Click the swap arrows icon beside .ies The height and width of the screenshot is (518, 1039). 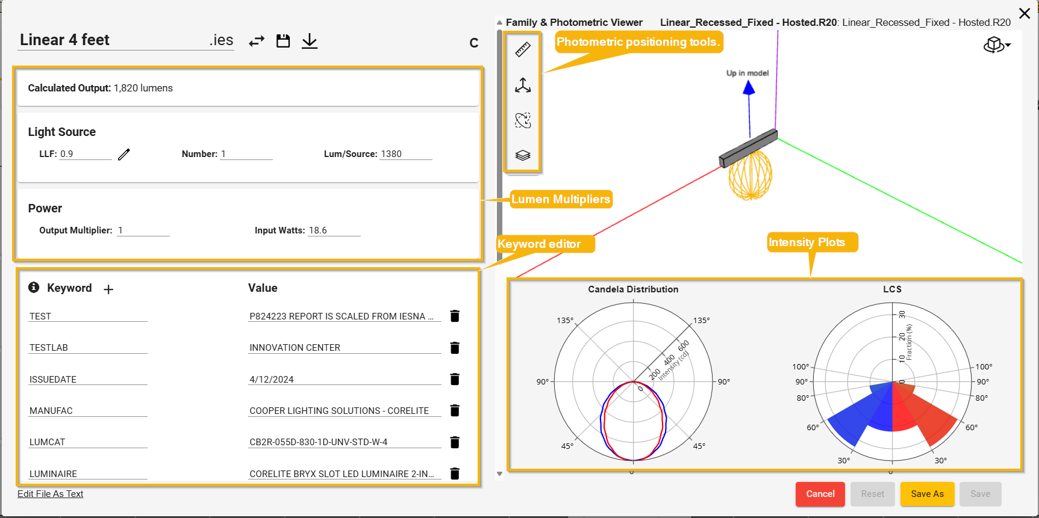tap(257, 41)
